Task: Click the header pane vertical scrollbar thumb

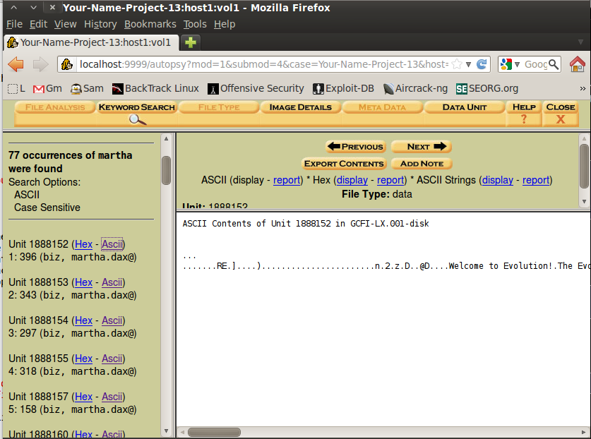Action: coord(584,166)
